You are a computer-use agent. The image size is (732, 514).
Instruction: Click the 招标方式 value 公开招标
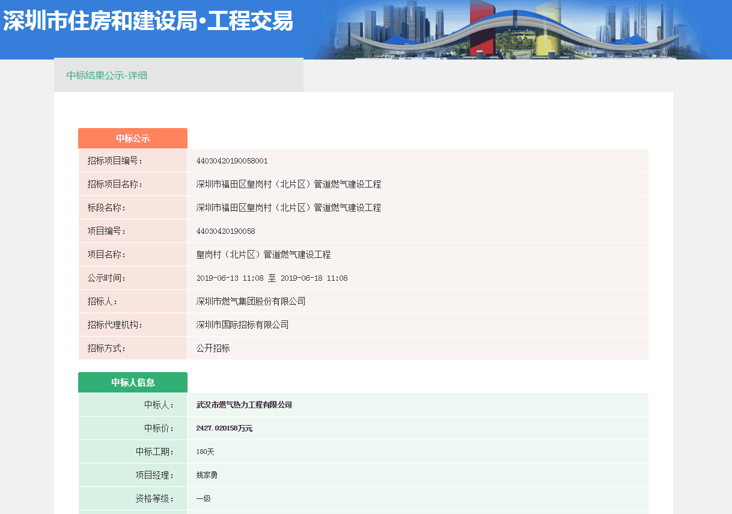point(213,349)
